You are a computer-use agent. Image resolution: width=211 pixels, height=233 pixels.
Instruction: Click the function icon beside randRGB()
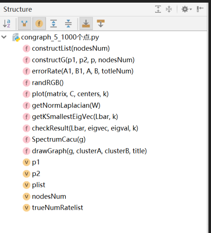pyautogui.click(x=27, y=83)
